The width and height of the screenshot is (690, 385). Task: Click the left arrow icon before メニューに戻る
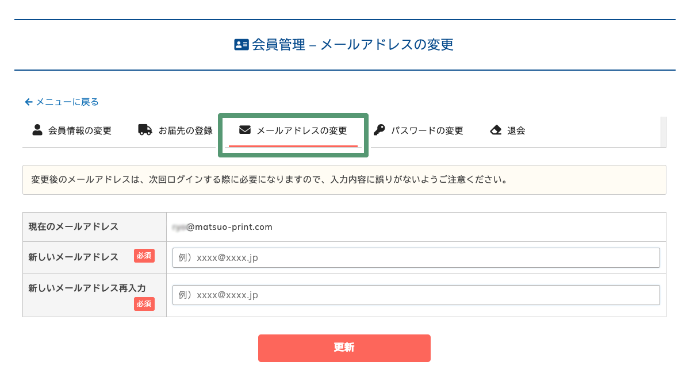click(x=29, y=102)
